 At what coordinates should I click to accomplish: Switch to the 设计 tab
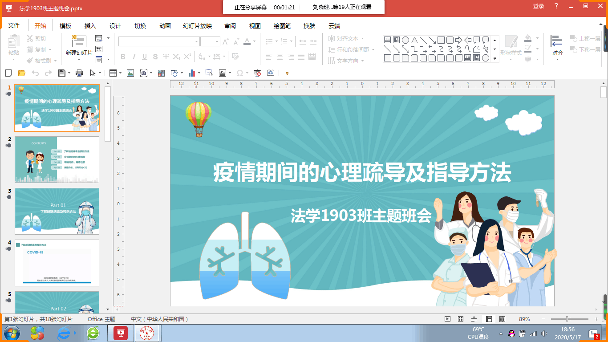tap(115, 26)
